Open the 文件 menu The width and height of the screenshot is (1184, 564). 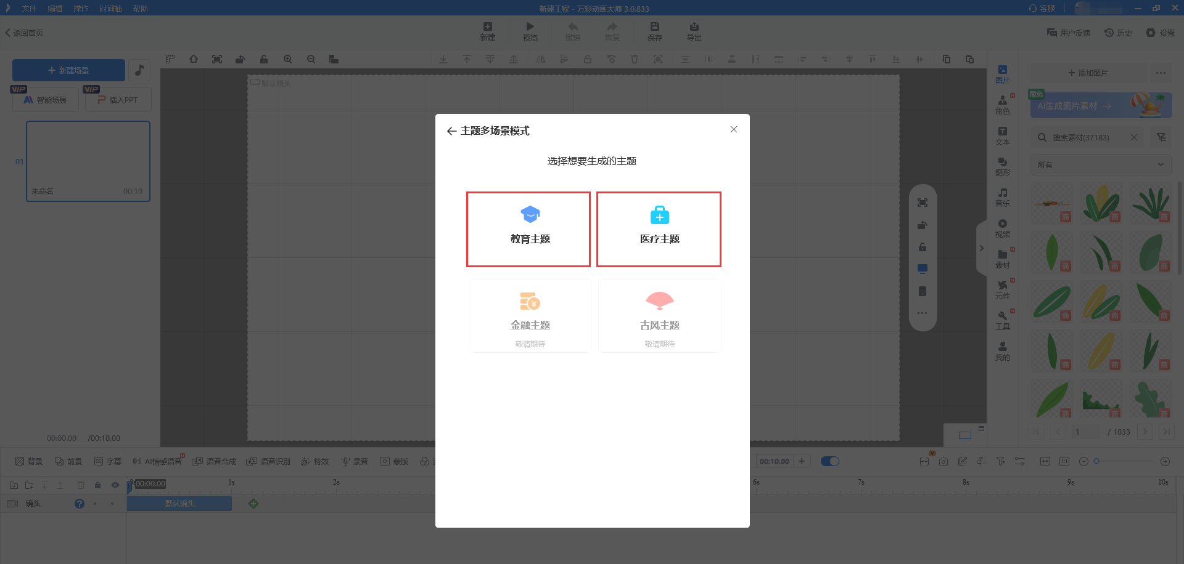[x=29, y=9]
